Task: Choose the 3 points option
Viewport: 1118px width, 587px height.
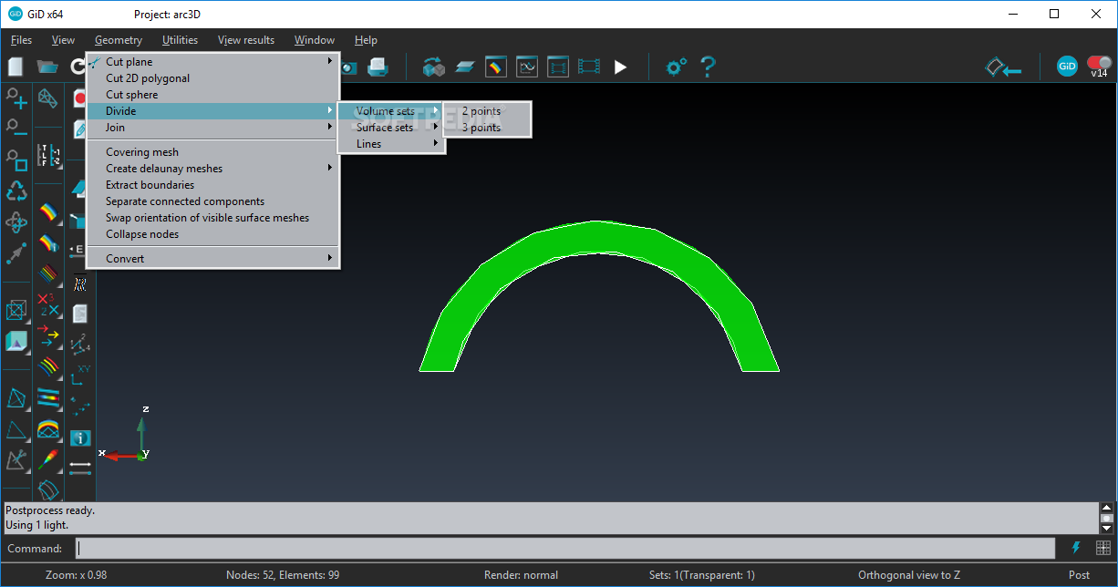Action: click(x=486, y=128)
